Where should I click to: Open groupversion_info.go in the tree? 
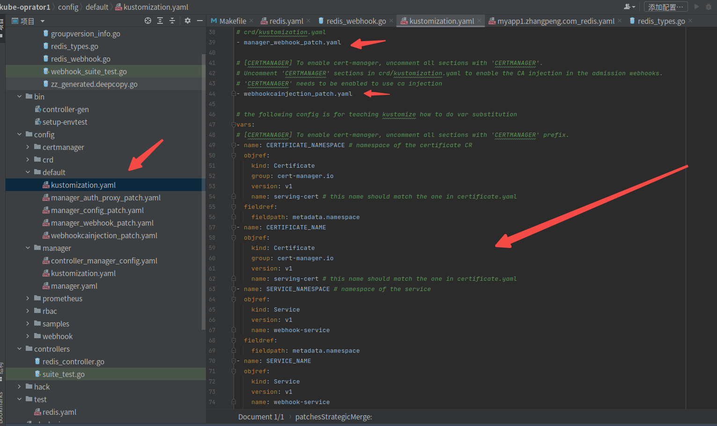pos(86,34)
